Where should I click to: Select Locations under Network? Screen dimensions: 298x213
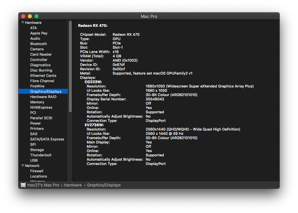(38, 177)
